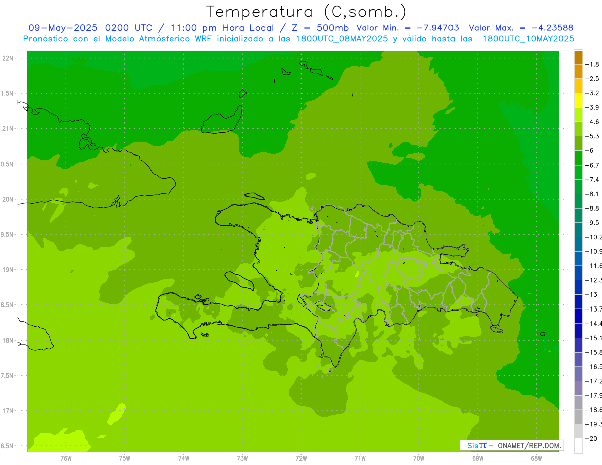Click the light gray swatch between -19.3 and -20

(578, 431)
